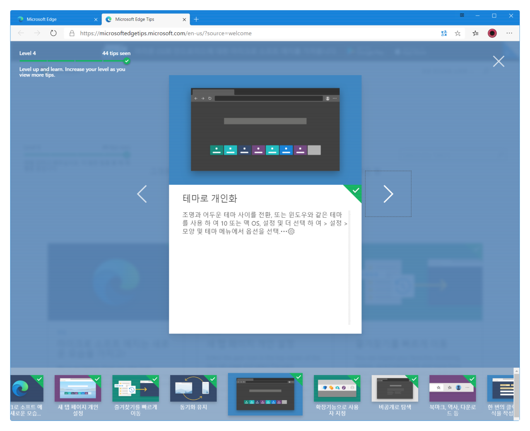Click the level progress bar

pos(75,61)
